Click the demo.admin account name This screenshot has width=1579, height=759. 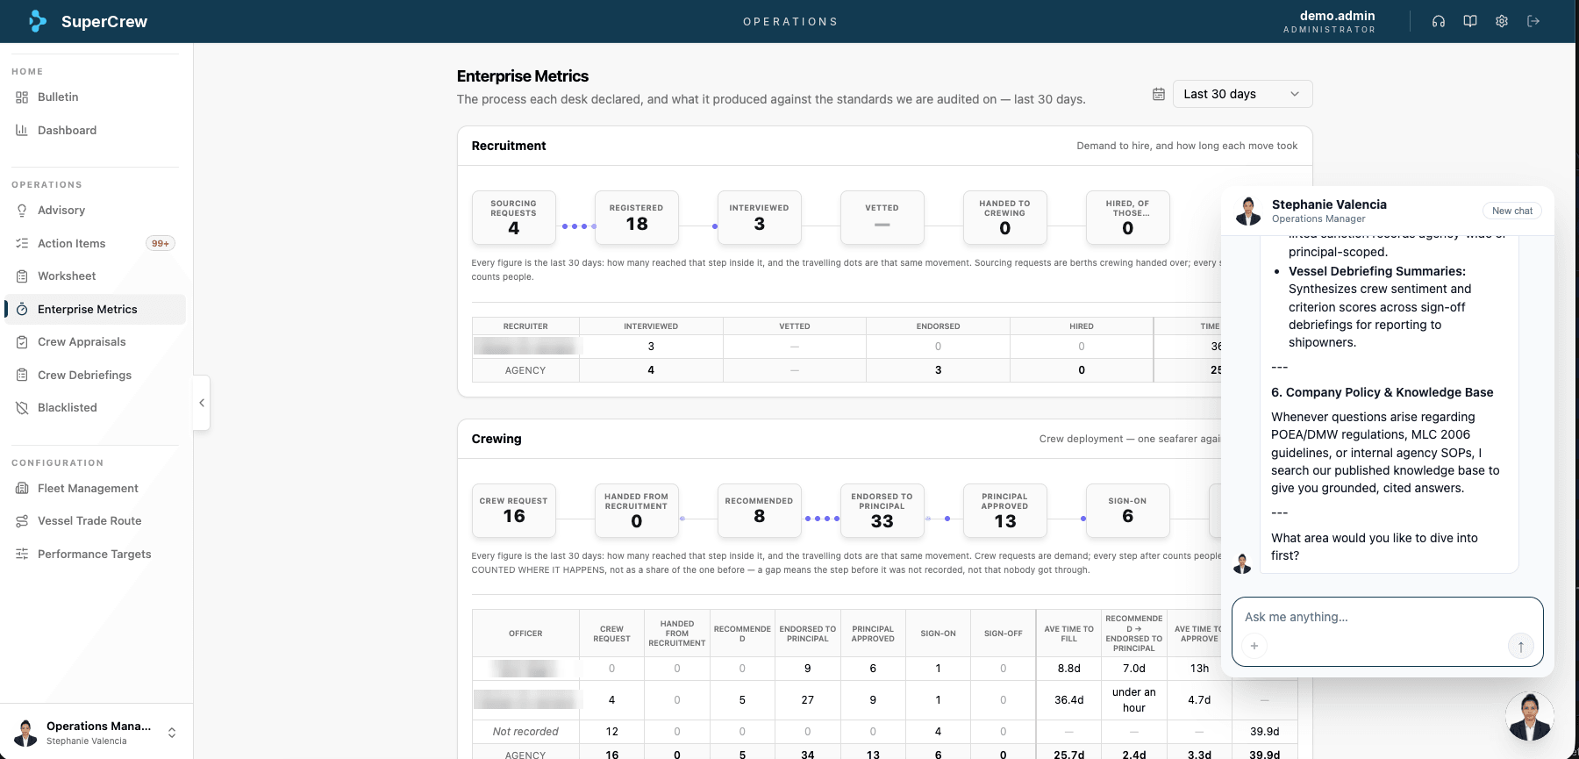pos(1337,16)
